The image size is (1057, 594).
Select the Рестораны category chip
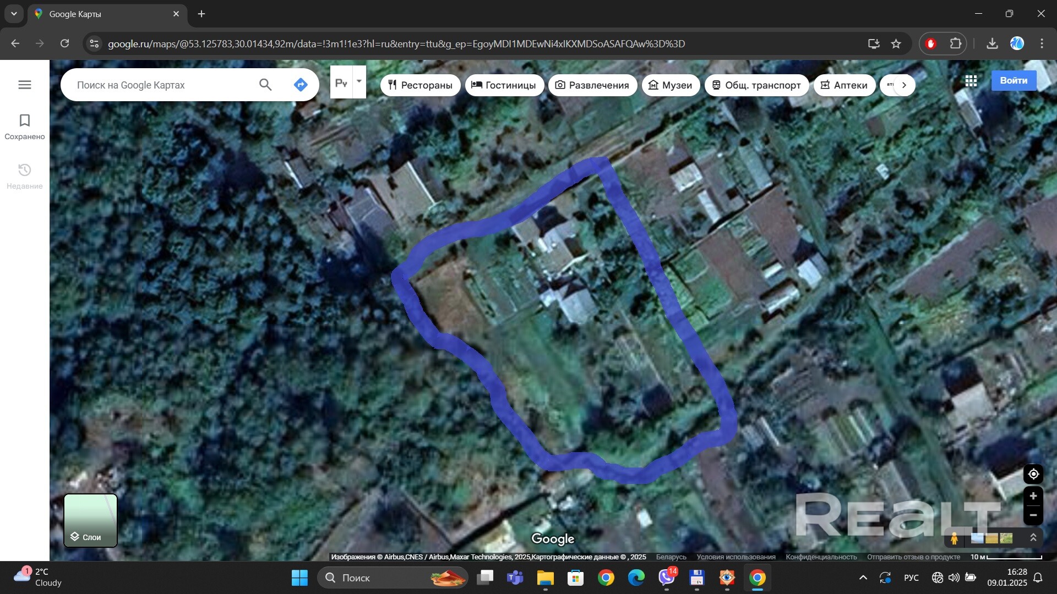(420, 85)
